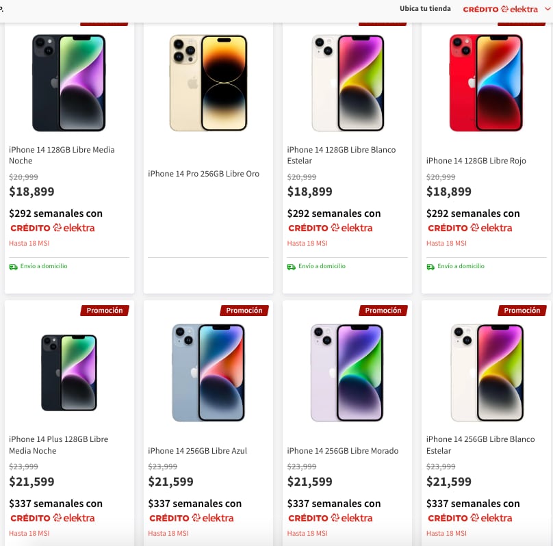Open iPhone 14 Plus 128GB Media Noche title

58,445
